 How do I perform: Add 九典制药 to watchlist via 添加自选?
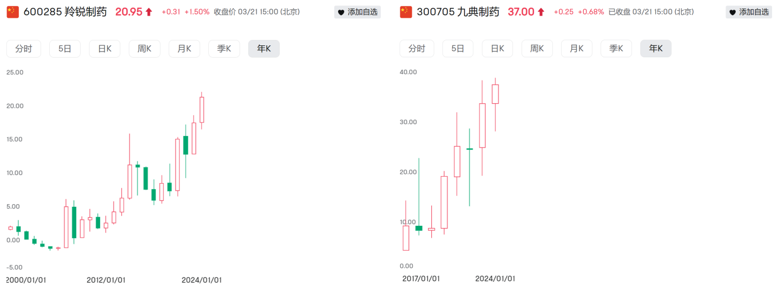click(749, 12)
